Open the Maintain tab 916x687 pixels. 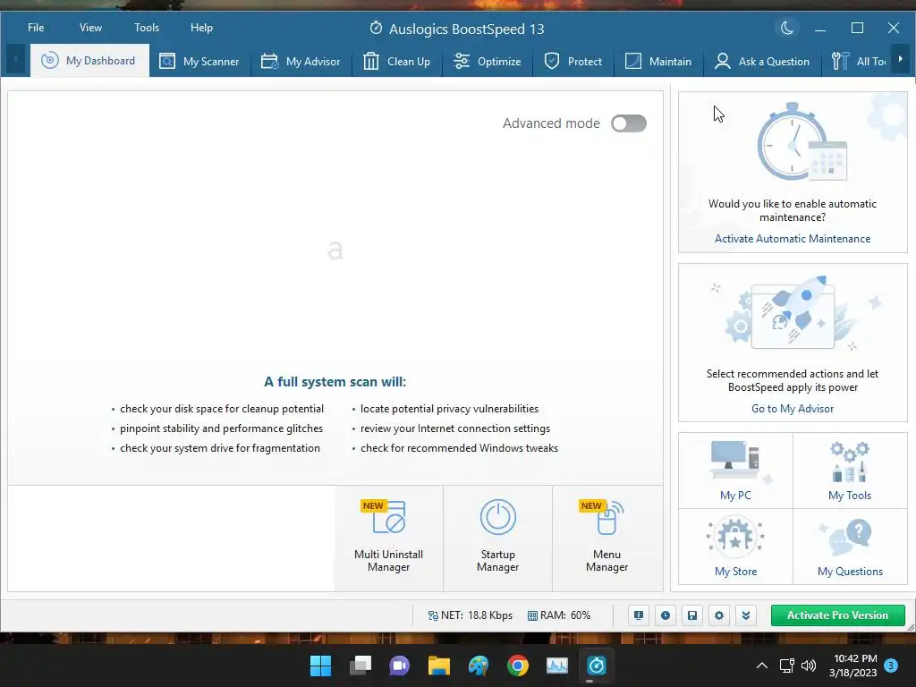[658, 62]
